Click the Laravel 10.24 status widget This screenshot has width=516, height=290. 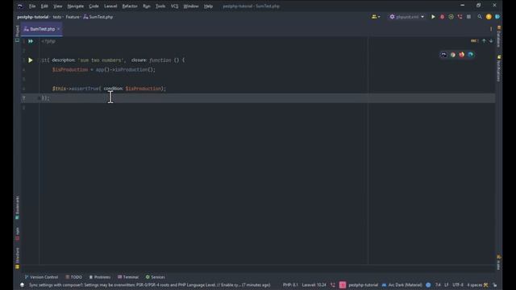314,285
